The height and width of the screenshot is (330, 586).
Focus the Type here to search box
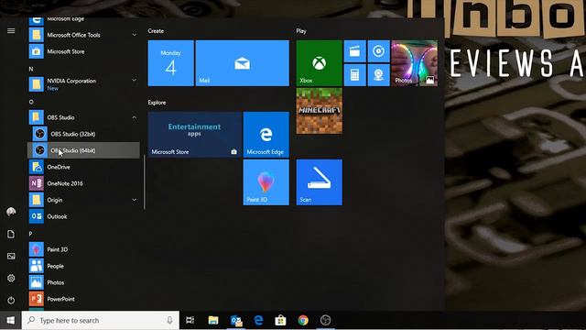pyautogui.click(x=100, y=320)
